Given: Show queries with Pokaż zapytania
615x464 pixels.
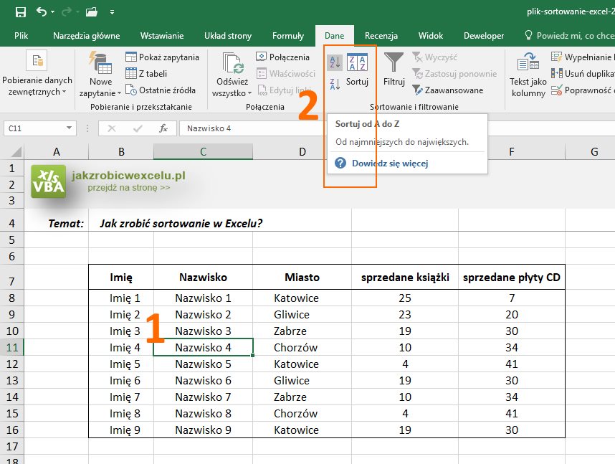Looking at the screenshot, I should click(x=162, y=57).
